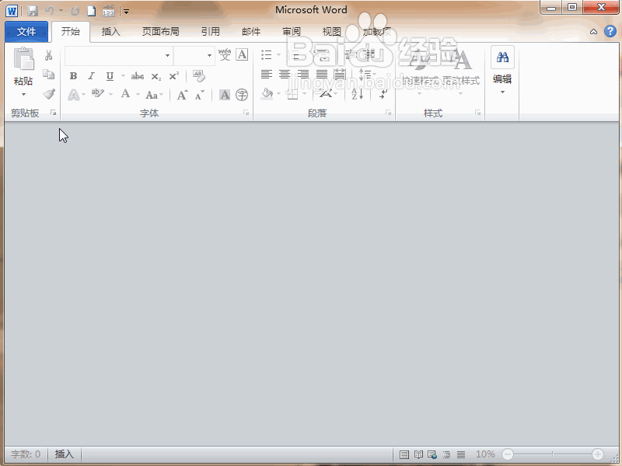Switch to the 插入 ribbon tab

(110, 32)
